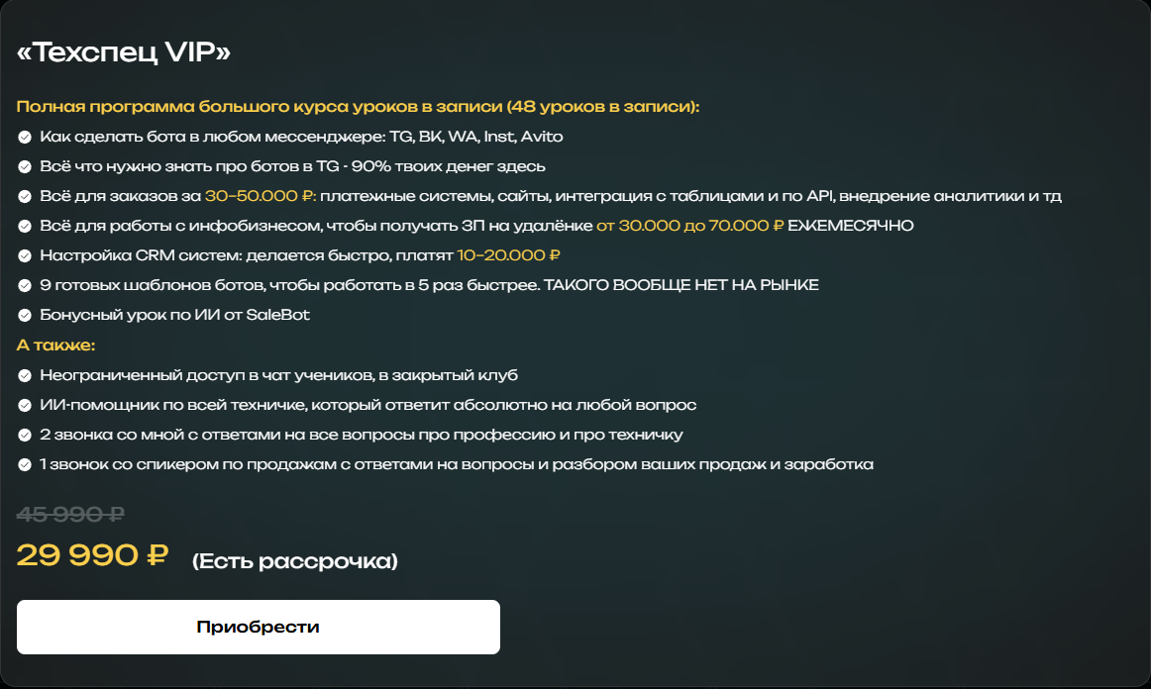1151x689 pixels.
Task: Click the Приобрести button
Action: 258,627
